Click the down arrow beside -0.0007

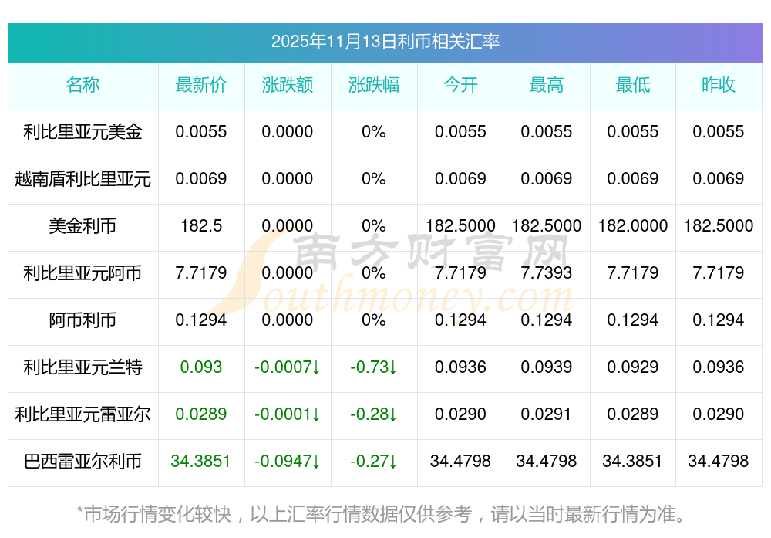pyautogui.click(x=316, y=368)
